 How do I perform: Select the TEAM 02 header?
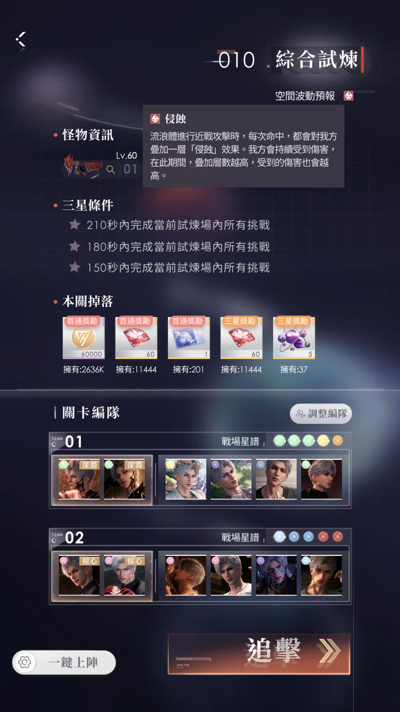point(68,537)
